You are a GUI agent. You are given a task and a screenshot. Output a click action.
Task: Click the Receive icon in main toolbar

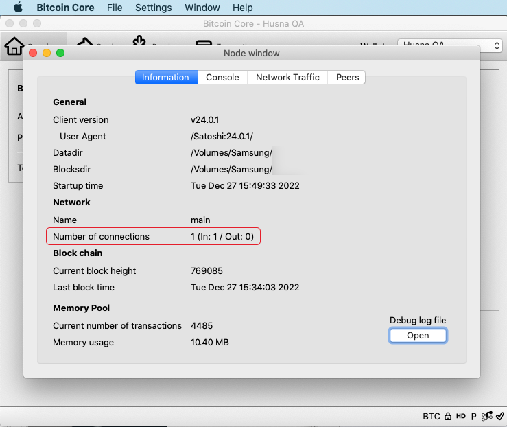(x=139, y=41)
